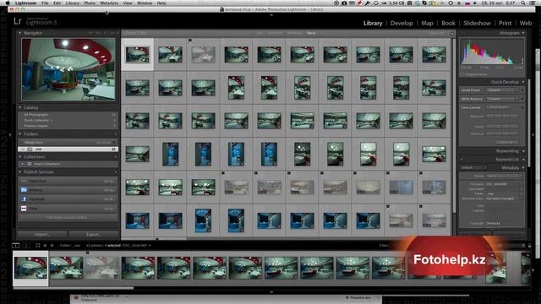Screen dimensions: 541x304
Task: Hide the right panel group arrow
Action: click(533, 135)
